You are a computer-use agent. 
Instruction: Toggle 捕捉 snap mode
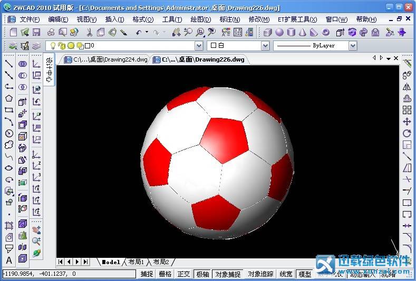point(147,274)
